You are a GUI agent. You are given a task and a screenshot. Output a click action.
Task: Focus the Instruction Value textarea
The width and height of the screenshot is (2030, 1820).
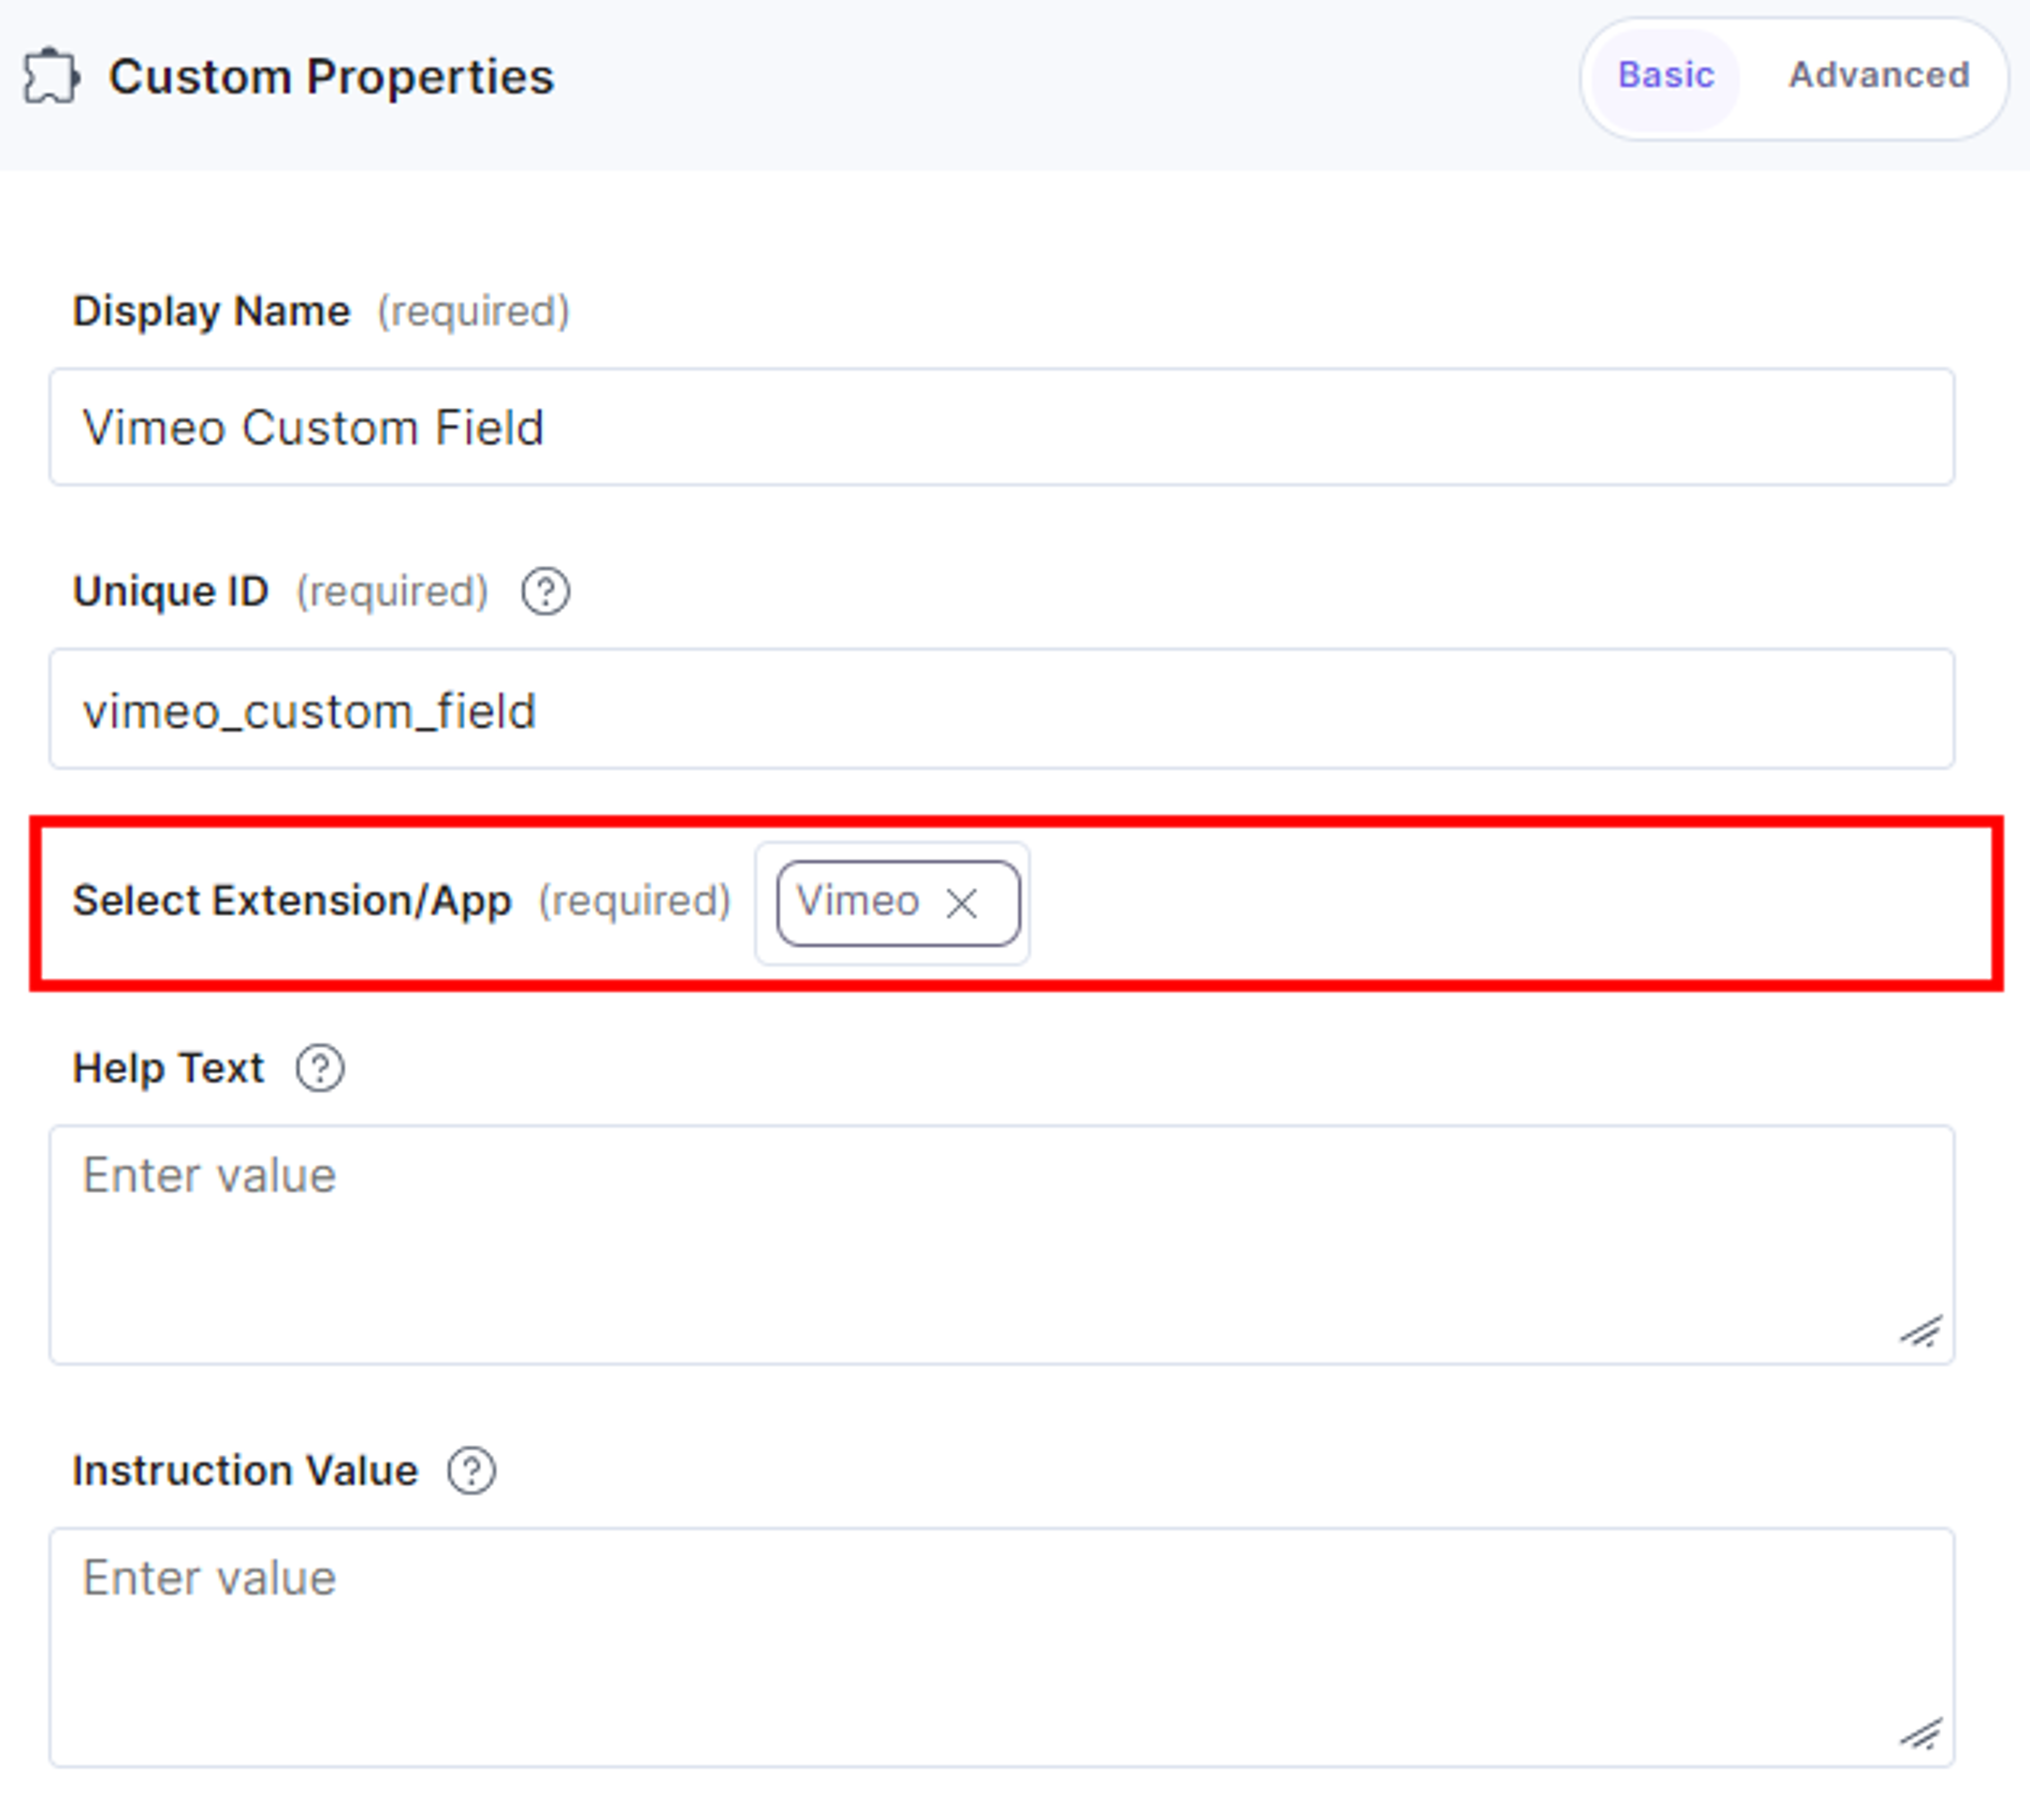click(1002, 1648)
